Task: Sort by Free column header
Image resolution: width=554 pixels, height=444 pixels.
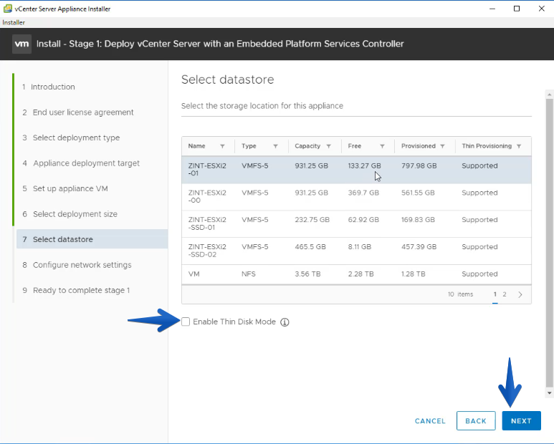Action: 354,146
